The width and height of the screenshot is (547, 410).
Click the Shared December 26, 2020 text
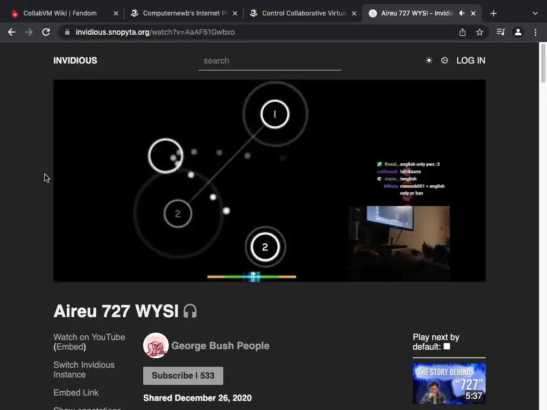[x=198, y=398]
